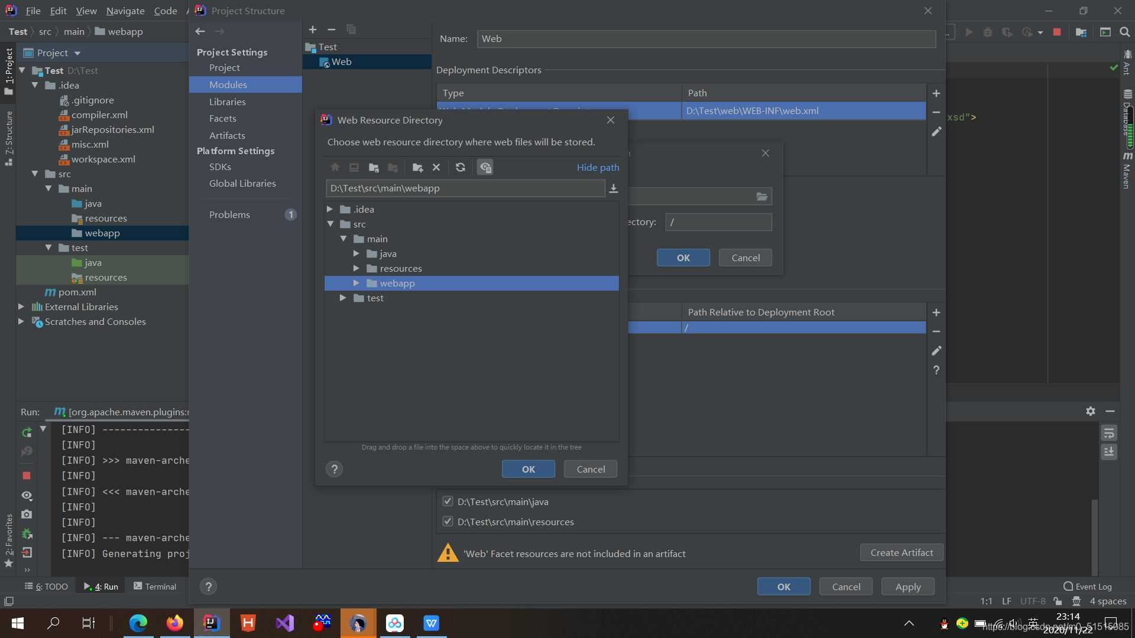1135x638 pixels.
Task: Click the IntelliJ IDEA taskbar icon
Action: 210,623
